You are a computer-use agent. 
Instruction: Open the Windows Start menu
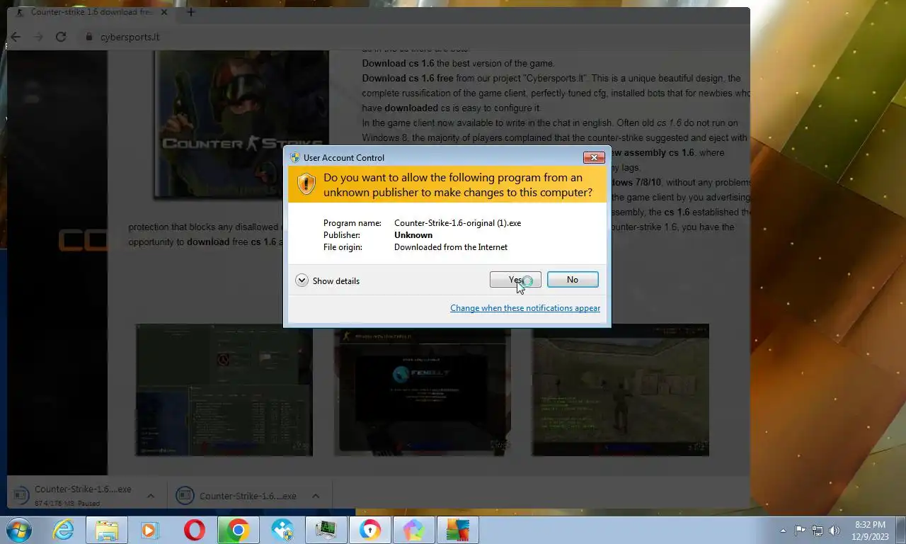pyautogui.click(x=18, y=530)
